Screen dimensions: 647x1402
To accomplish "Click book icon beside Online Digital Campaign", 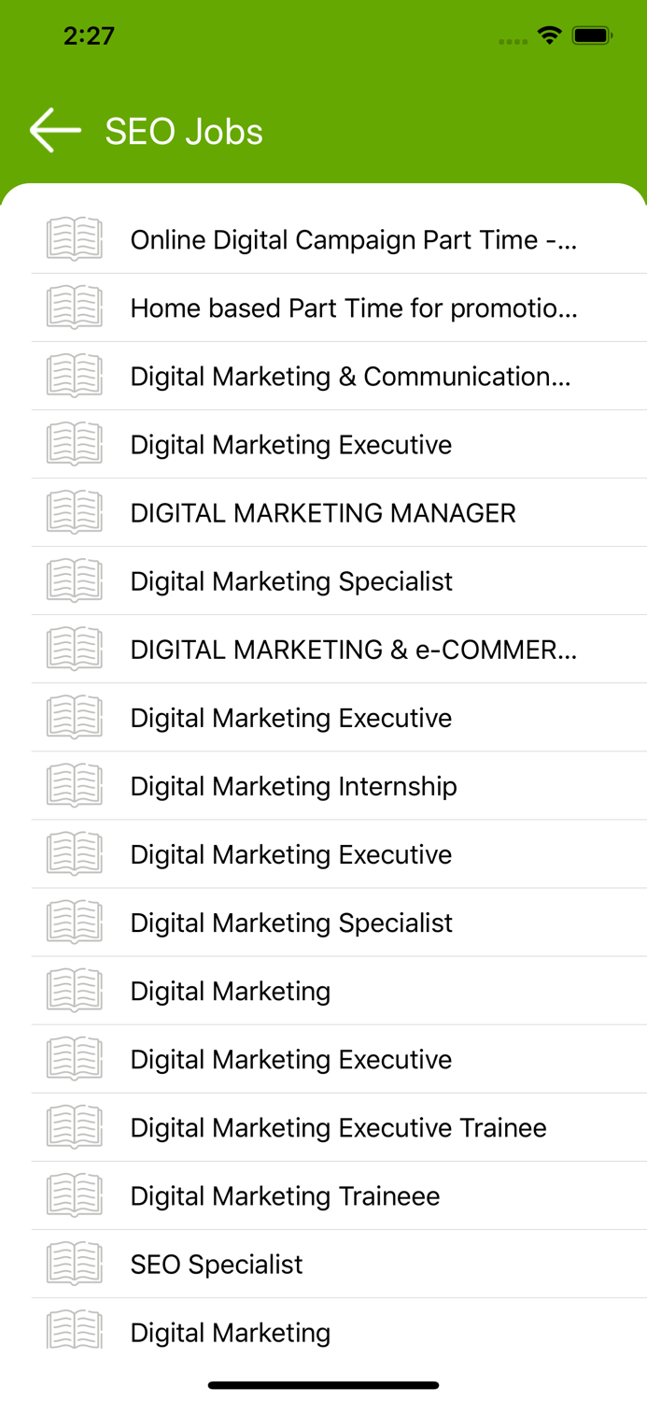I will [75, 239].
